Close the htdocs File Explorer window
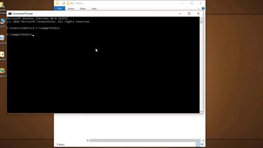This screenshot has height=148, width=263. 201,3
